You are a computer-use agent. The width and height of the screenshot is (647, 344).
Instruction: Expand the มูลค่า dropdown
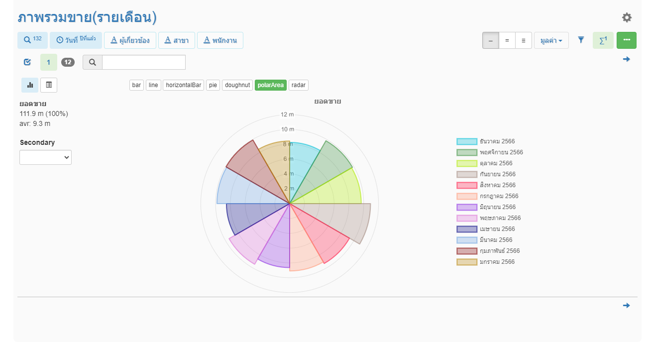tap(551, 40)
